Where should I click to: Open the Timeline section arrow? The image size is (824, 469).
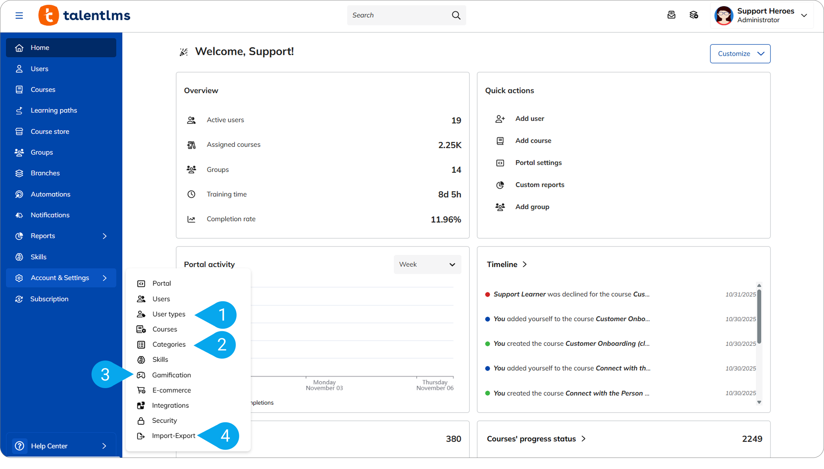(x=525, y=264)
